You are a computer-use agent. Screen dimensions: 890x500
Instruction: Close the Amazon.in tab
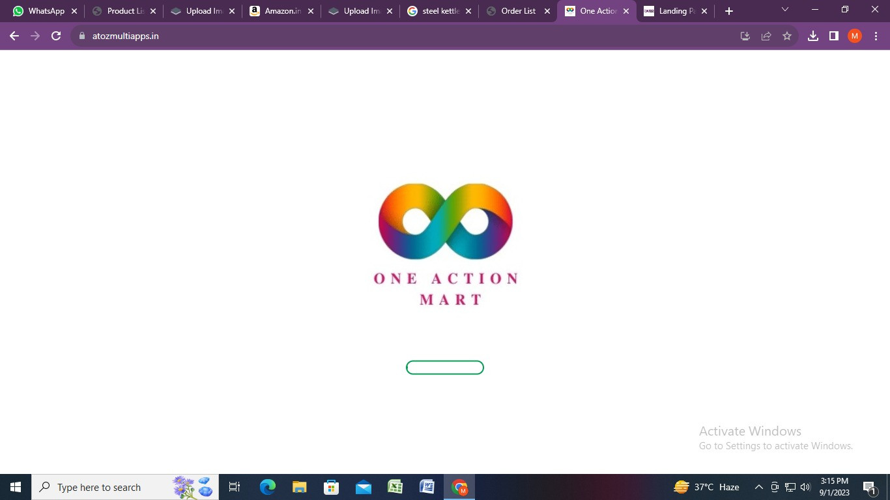tap(311, 11)
